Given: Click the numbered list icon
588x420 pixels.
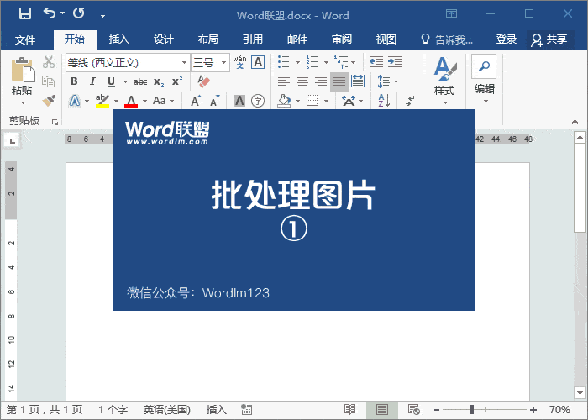Looking at the screenshot, I should pyautogui.click(x=312, y=62).
